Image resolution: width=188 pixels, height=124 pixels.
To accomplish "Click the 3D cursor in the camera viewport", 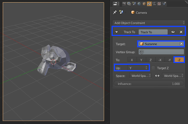I will (53, 62).
